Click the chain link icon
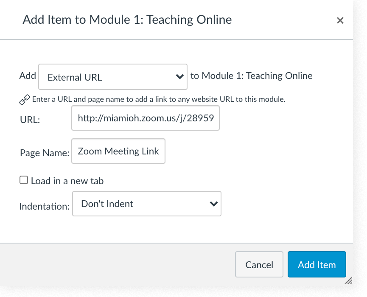Viewport: 367px width, 297px height. [x=25, y=100]
